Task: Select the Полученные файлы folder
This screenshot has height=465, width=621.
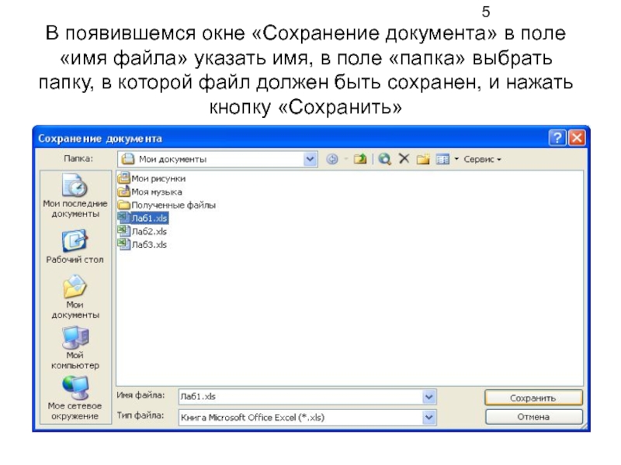Action: pos(167,205)
